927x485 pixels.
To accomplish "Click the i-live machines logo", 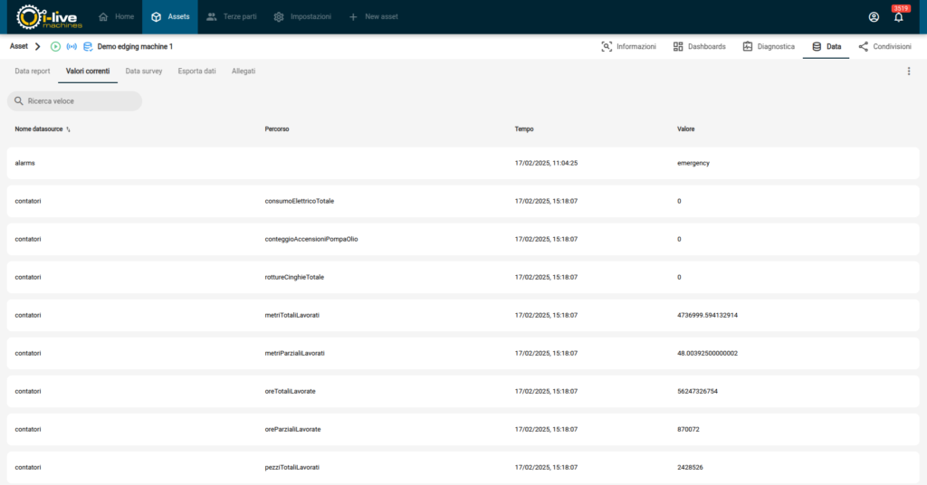I will (50, 17).
